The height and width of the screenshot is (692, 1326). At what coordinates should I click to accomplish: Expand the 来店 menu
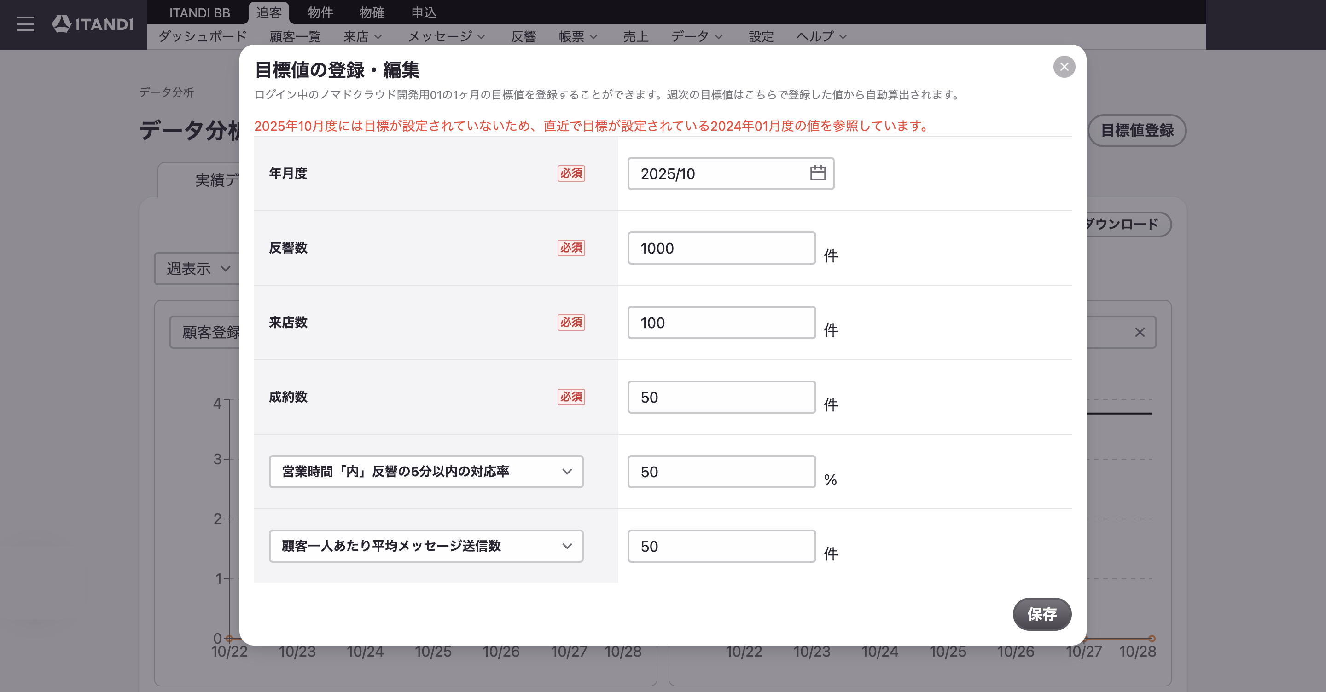click(362, 36)
